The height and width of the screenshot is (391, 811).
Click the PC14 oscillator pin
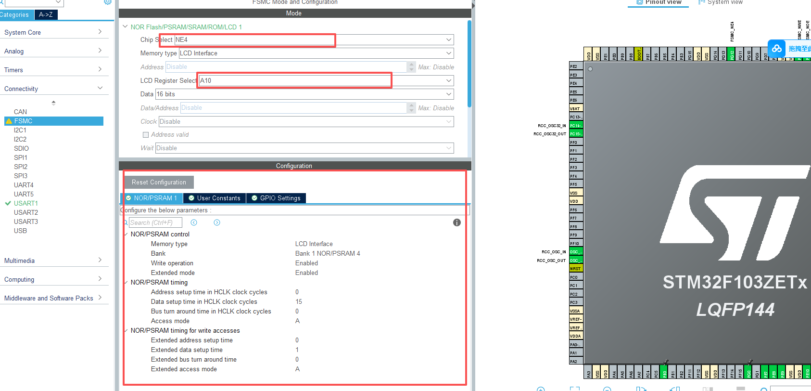coord(576,126)
